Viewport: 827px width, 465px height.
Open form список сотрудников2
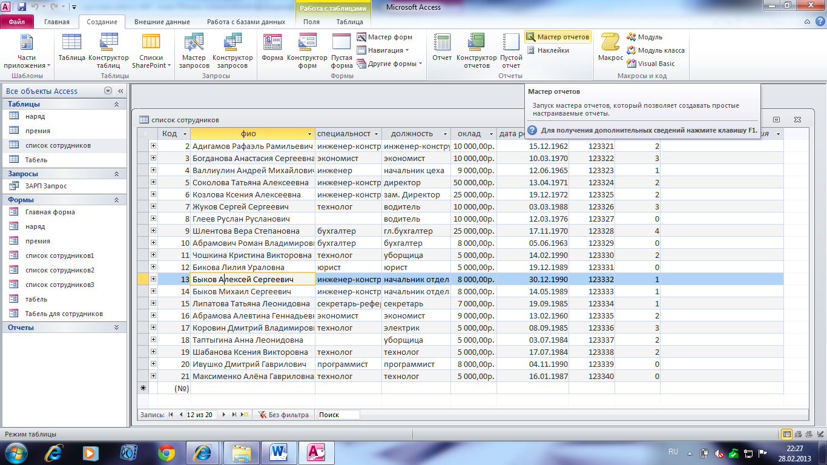(x=64, y=270)
